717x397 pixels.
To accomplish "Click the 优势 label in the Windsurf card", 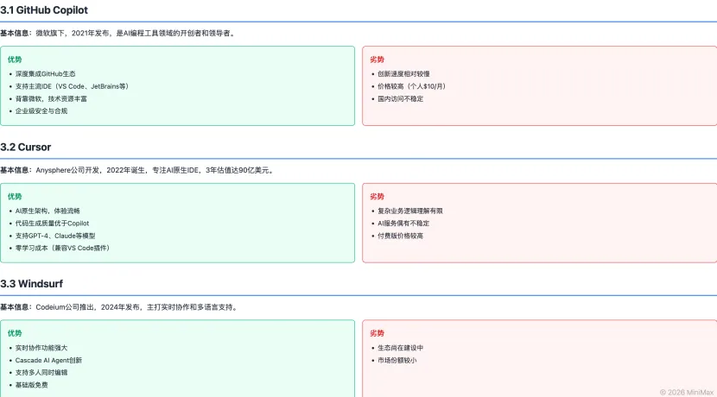I will (15, 333).
